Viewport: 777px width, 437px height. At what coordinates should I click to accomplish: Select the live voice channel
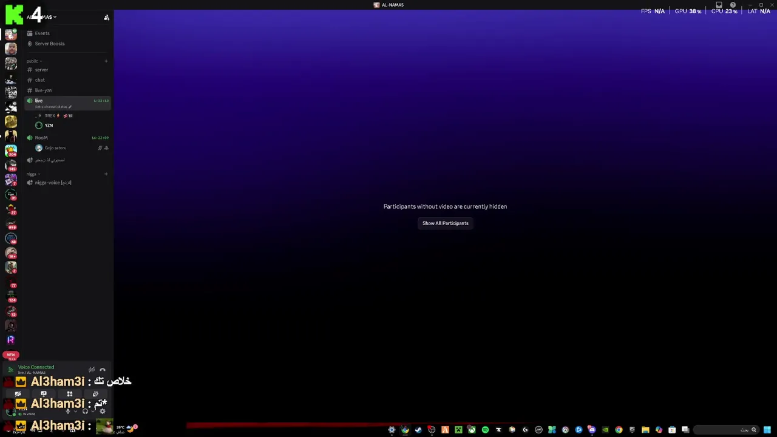tap(67, 103)
